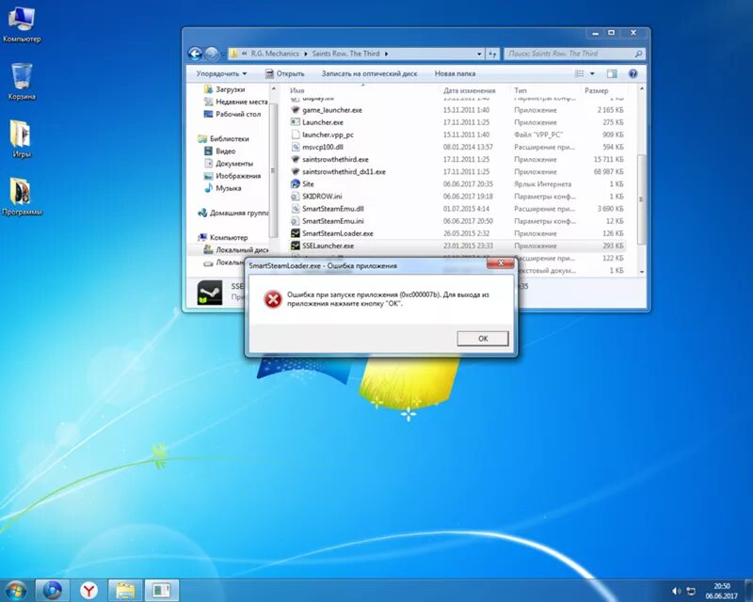Select SmartSteamEmu.ini file icon
Screen dimensions: 753x602
(296, 221)
